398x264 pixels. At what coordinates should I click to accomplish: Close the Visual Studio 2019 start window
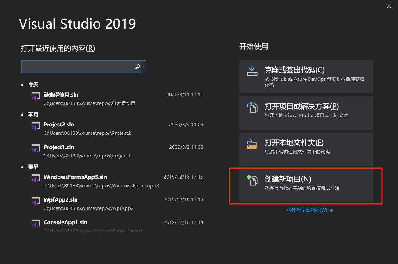(x=389, y=6)
